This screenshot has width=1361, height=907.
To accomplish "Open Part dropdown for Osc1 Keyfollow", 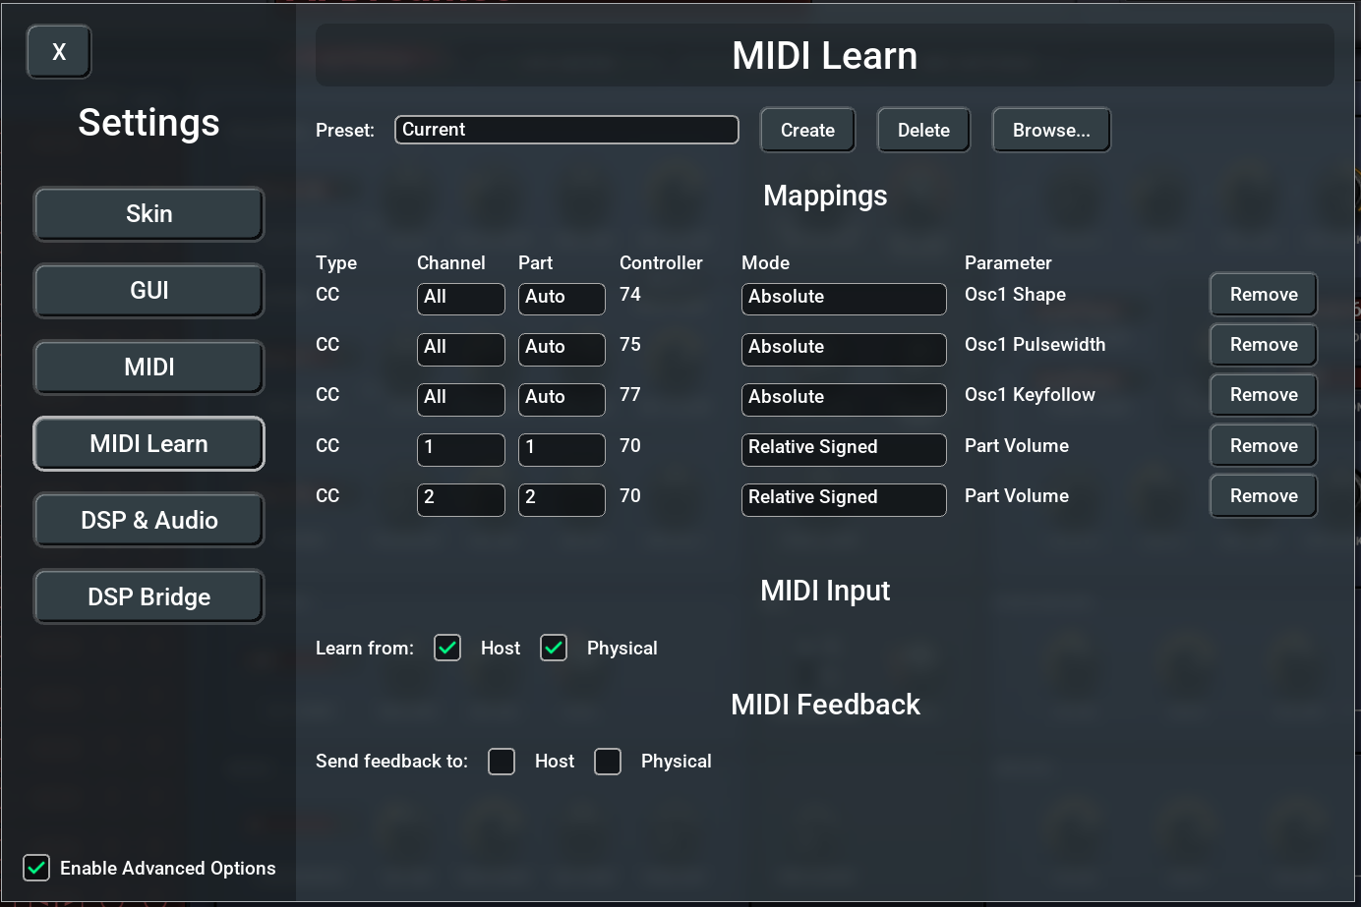I will click(x=561, y=398).
